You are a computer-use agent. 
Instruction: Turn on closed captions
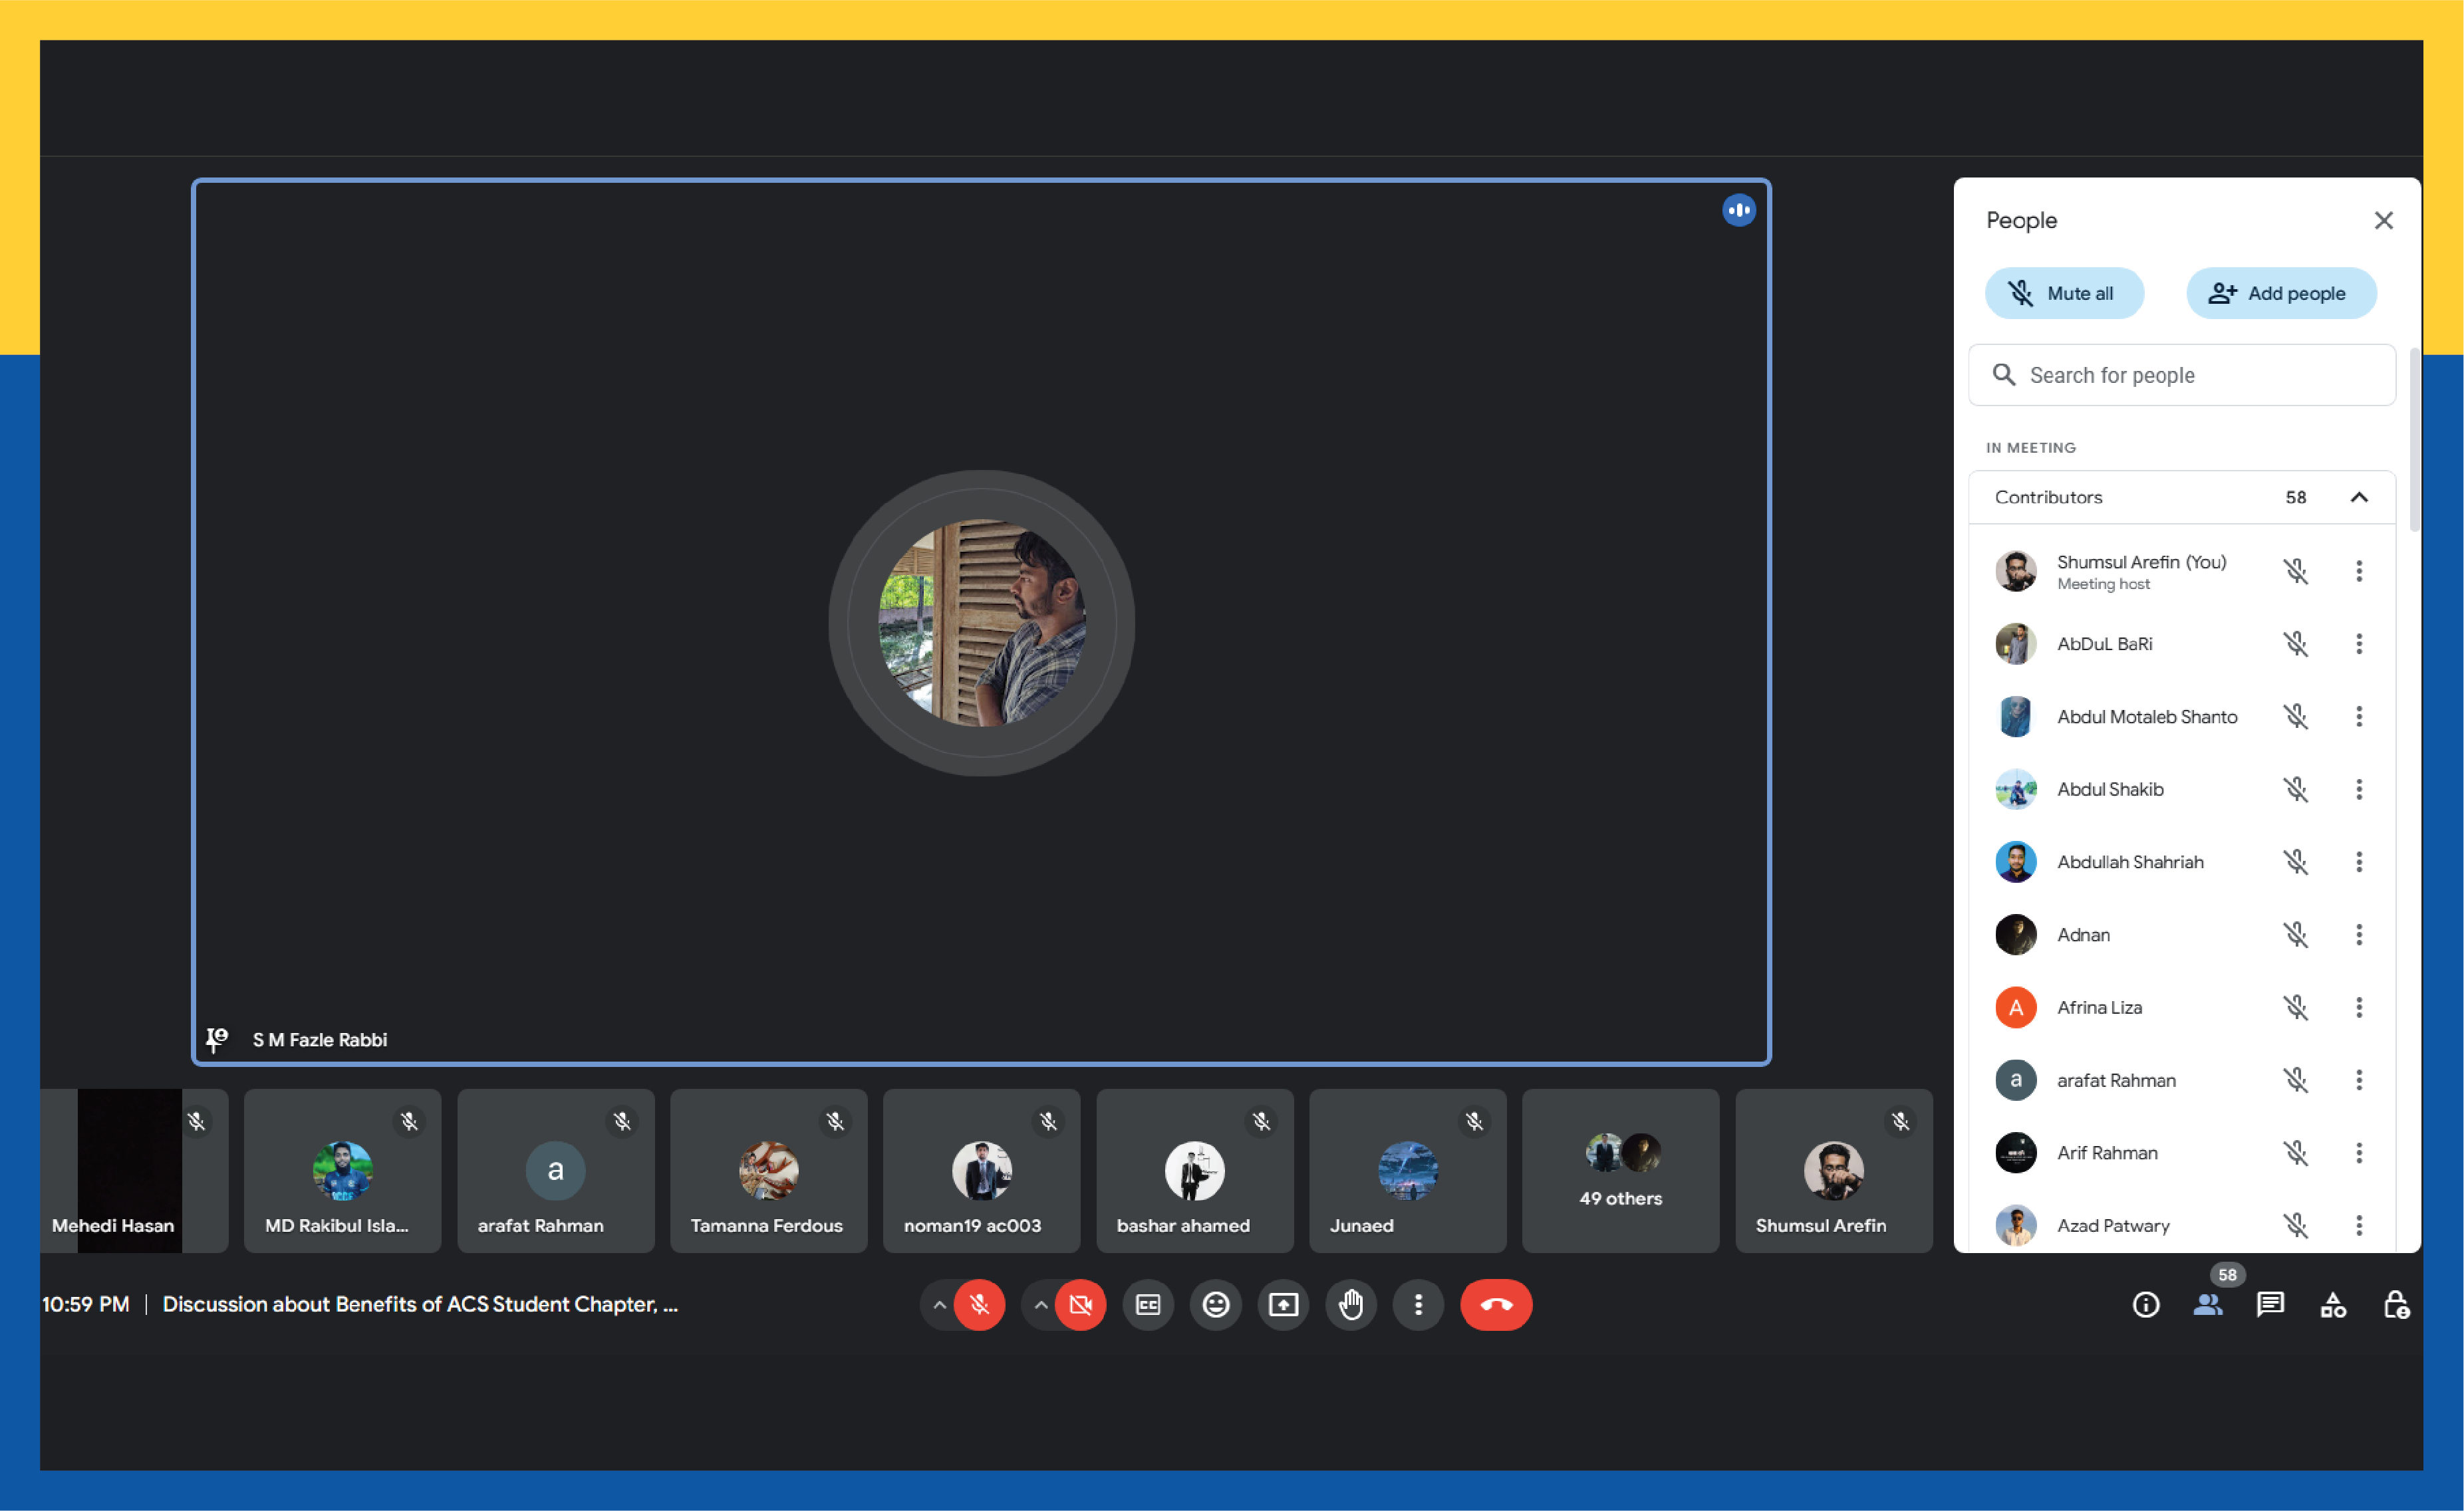[1148, 1305]
